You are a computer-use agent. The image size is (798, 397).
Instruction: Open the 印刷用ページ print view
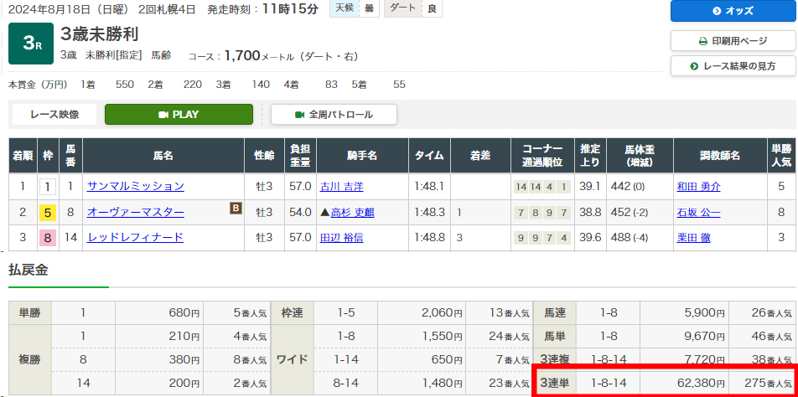click(733, 41)
